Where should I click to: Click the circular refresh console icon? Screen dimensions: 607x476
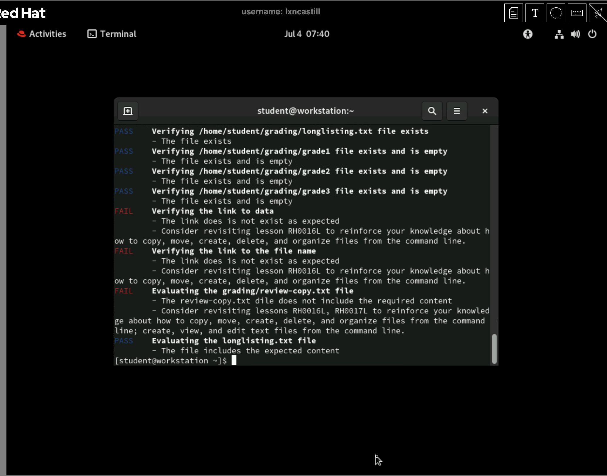tap(556, 13)
